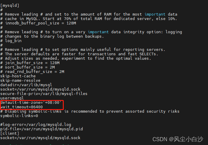
Task: Place cursor on skip-host-cache line
Action: click(18, 76)
